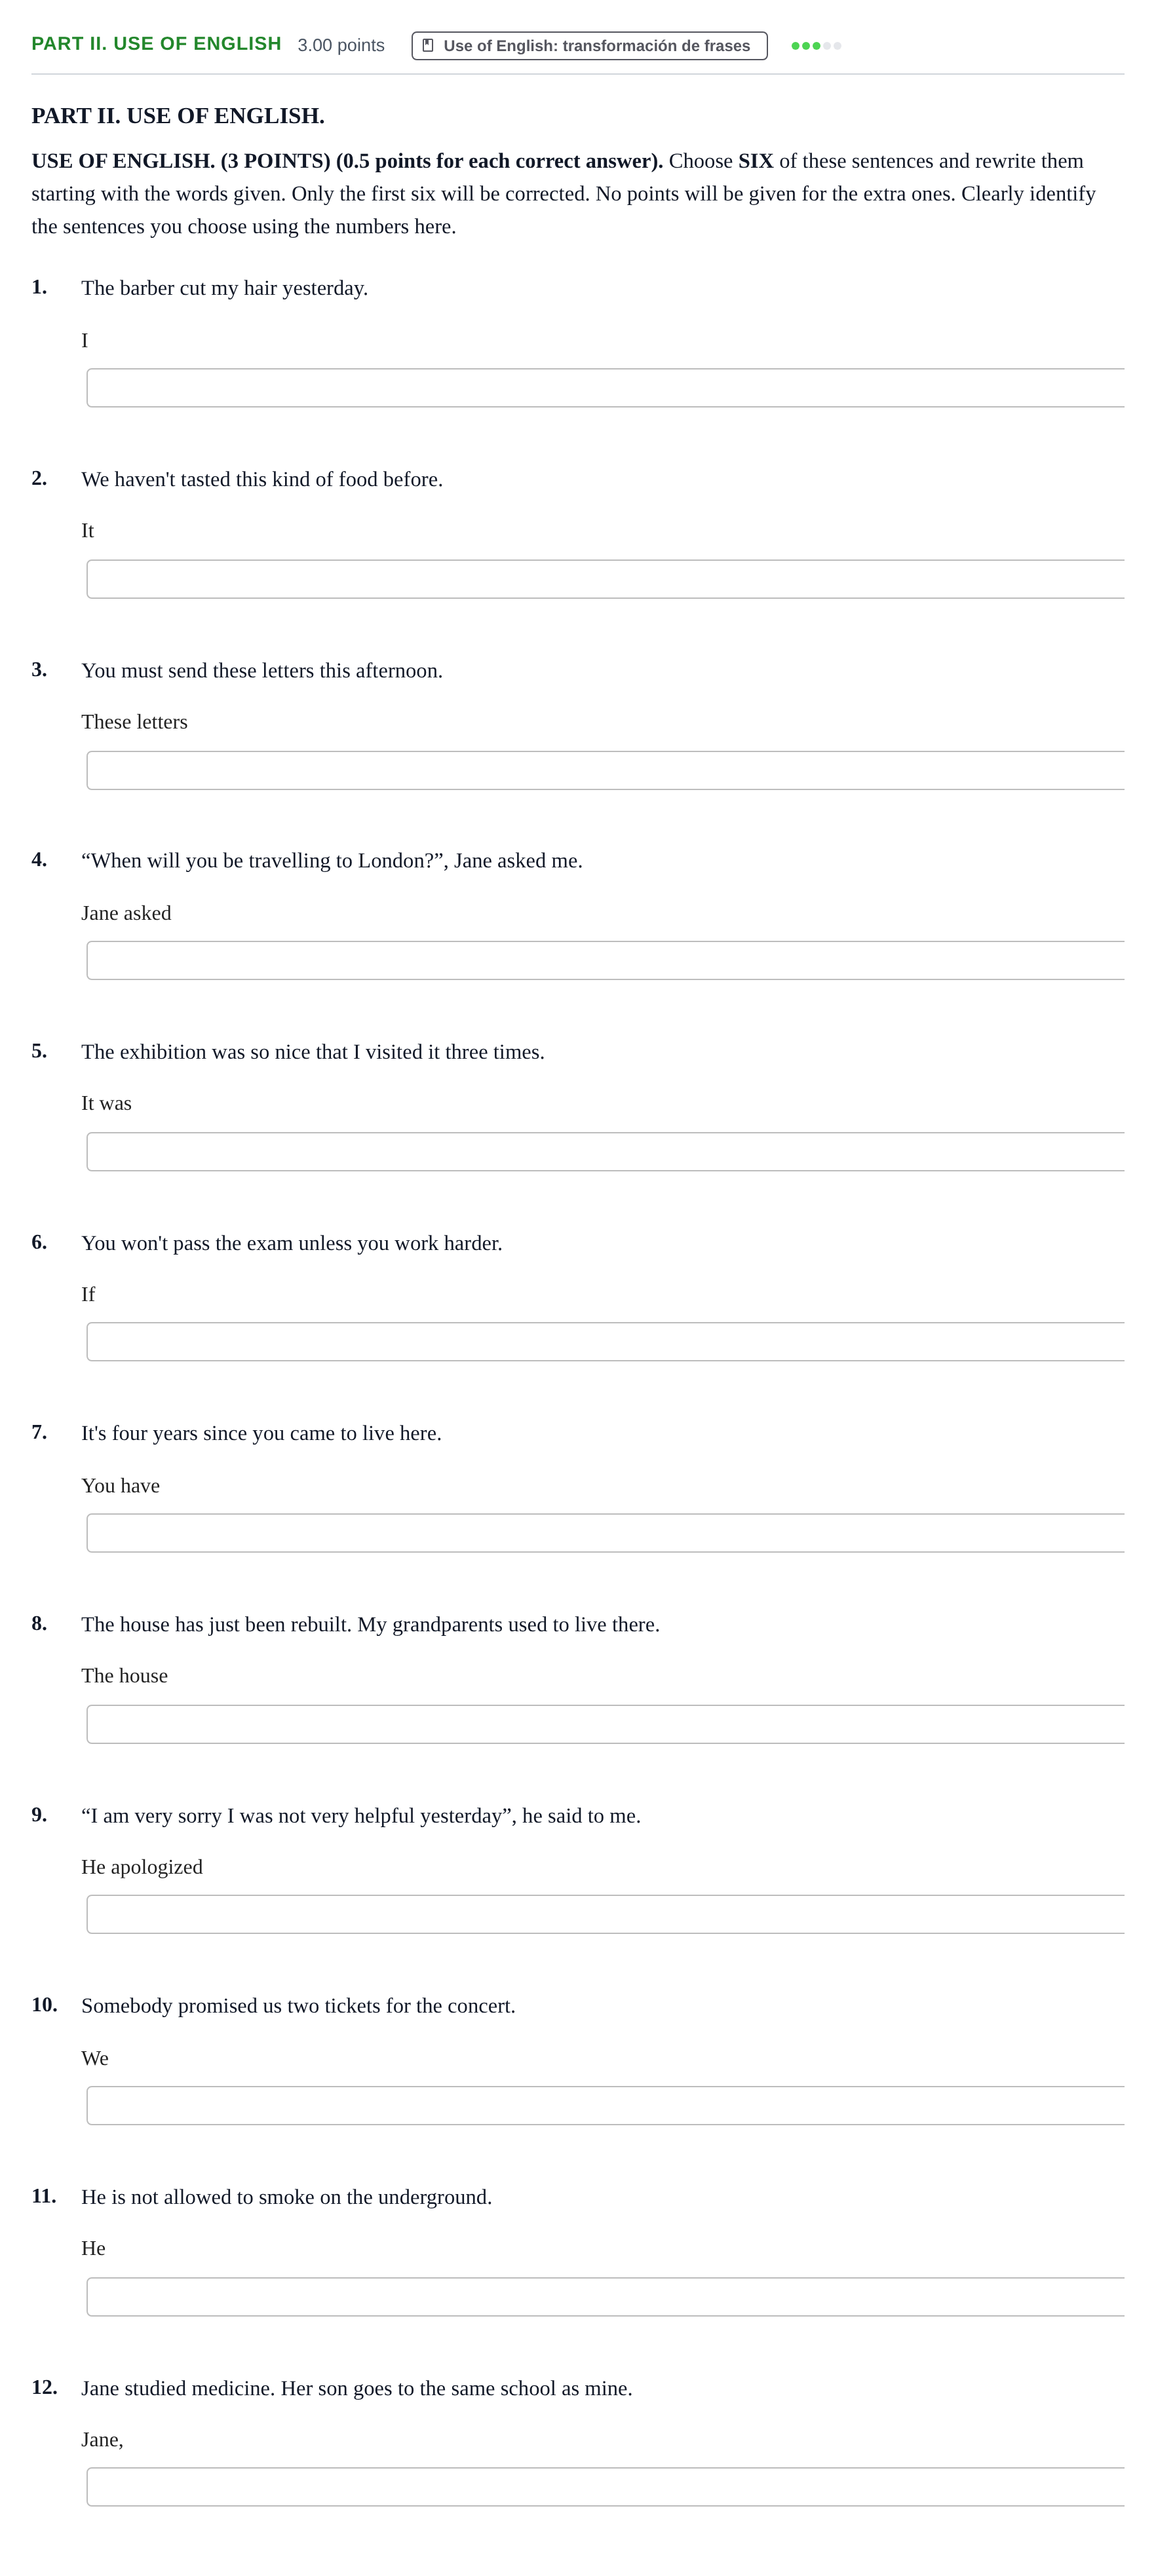Open the 'Use of English: transformación de frases' tag
The height and width of the screenshot is (2576, 1156).
589,45
